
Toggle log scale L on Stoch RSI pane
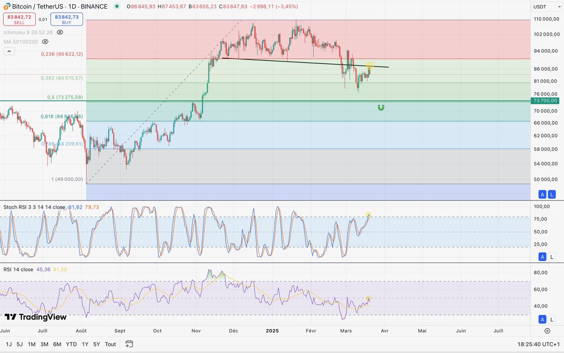click(x=552, y=257)
